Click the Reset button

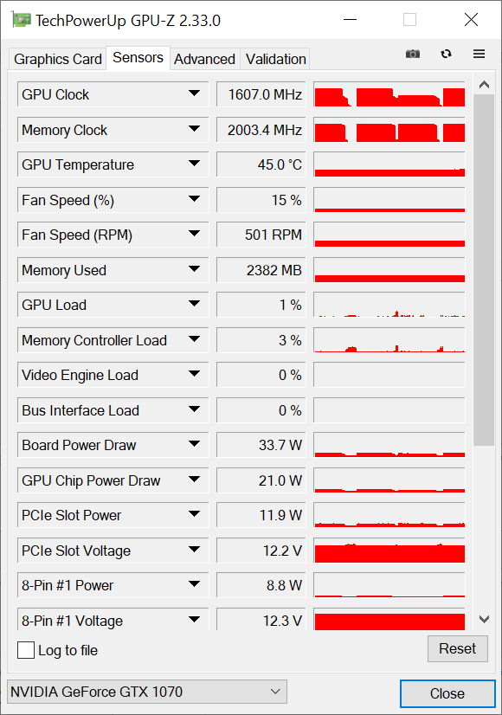point(457,648)
